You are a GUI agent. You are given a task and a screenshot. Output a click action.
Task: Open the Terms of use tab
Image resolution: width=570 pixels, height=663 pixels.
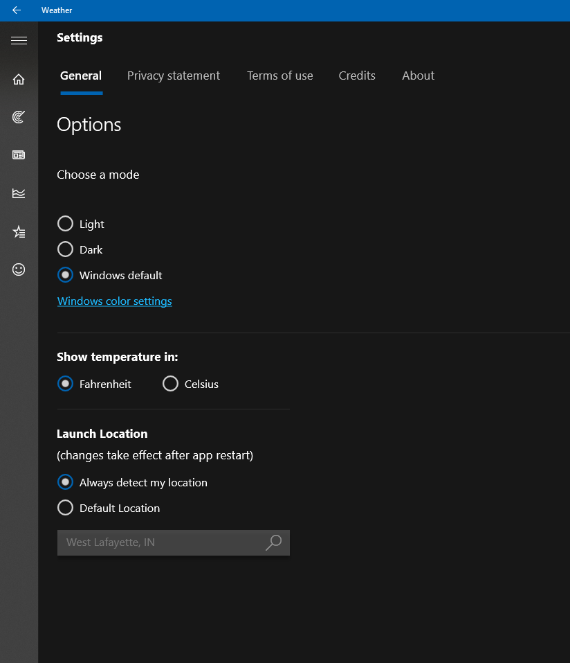280,76
